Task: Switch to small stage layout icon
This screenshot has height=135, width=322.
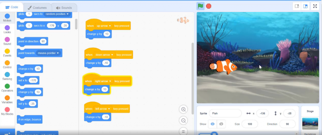Action: tap(297, 6)
